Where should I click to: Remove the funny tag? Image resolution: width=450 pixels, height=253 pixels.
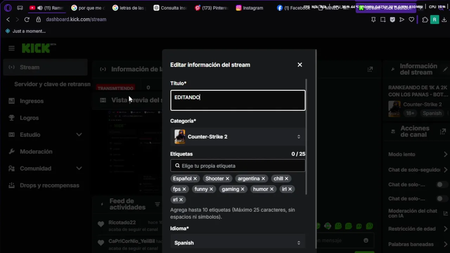pyautogui.click(x=211, y=189)
